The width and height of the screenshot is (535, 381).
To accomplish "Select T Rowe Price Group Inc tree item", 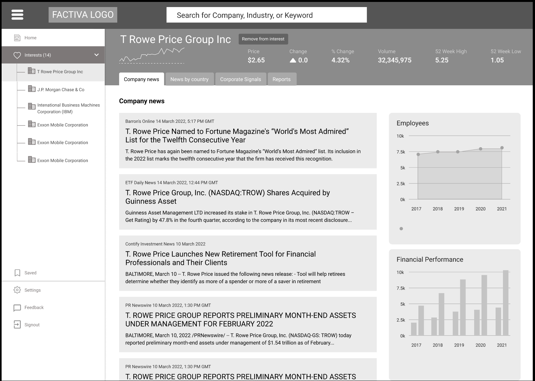I will [x=53, y=72].
